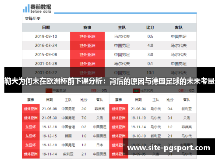The height and width of the screenshot is (159, 219).
Task: Click 中国香港 home team in the 19-12-18 row
Action: [68, 127]
